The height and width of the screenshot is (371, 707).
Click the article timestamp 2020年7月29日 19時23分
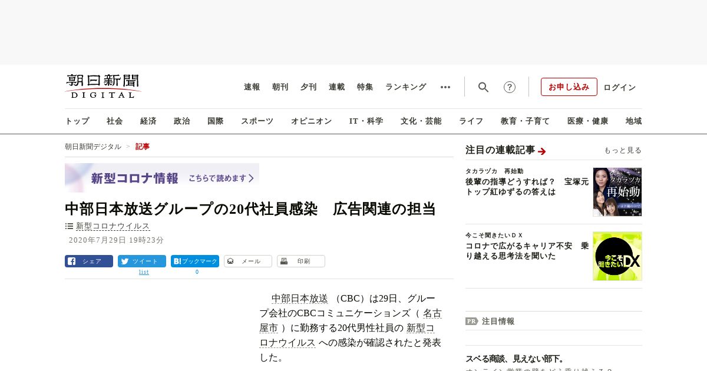pyautogui.click(x=116, y=240)
